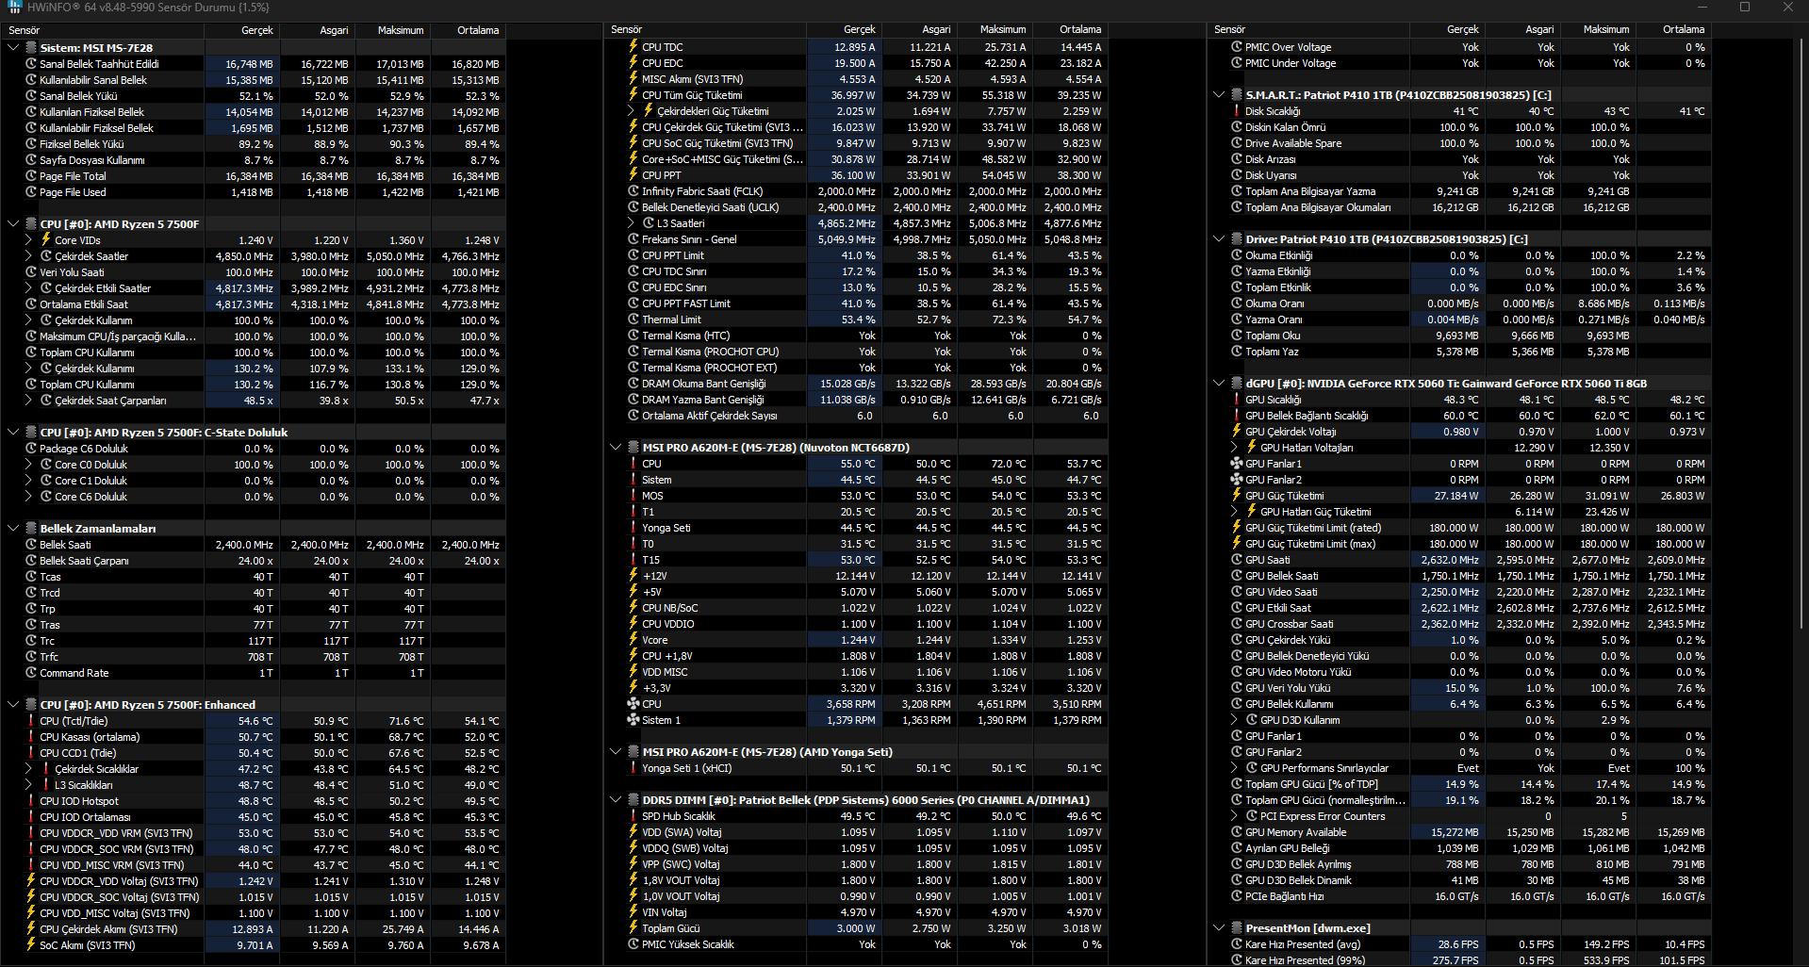Click the clock icon beside Infinity Fabric Saati (FCLK)
The height and width of the screenshot is (967, 1809).
[633, 191]
